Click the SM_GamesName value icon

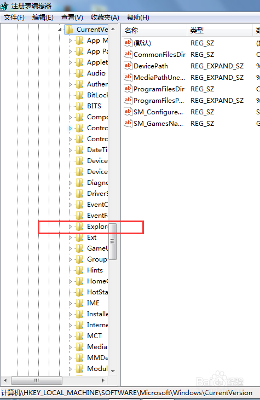tap(128, 123)
